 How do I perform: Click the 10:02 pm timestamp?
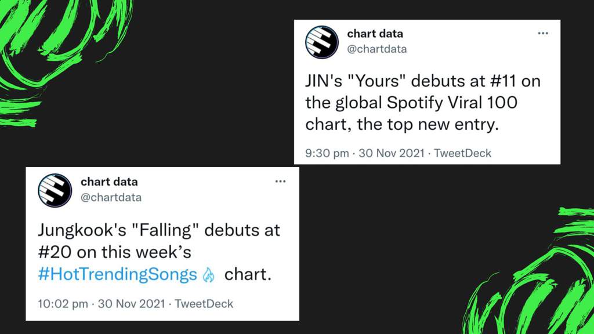click(63, 304)
